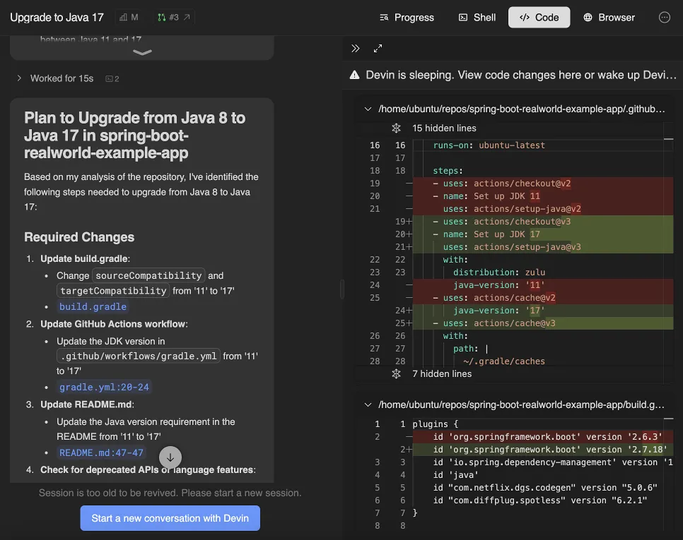Collapse code panel with double chevron icon
The image size is (683, 540).
(x=356, y=48)
